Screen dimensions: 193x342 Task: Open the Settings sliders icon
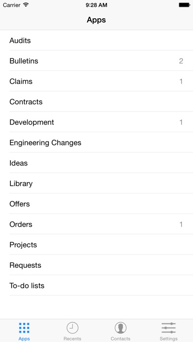[x=168, y=328]
